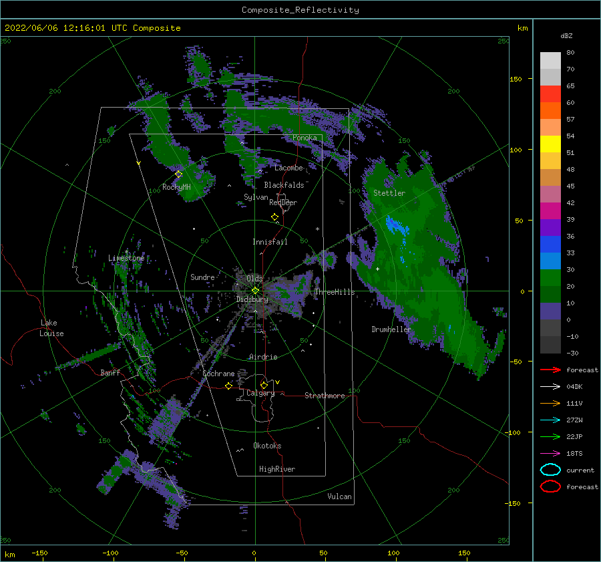Click the Didsbury town label
601x562 pixels.
[x=252, y=299]
